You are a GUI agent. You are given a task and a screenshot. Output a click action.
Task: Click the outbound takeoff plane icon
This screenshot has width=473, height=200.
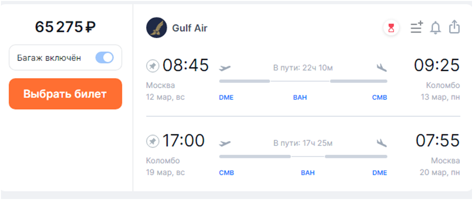click(x=225, y=68)
